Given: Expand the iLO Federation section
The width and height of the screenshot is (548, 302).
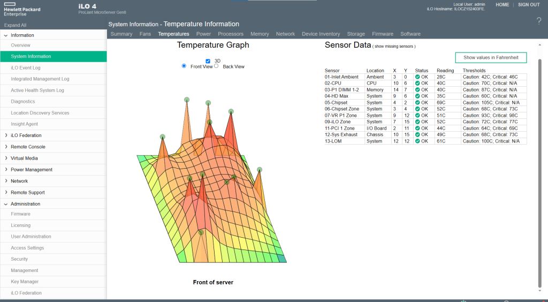Looking at the screenshot, I should [6, 135].
